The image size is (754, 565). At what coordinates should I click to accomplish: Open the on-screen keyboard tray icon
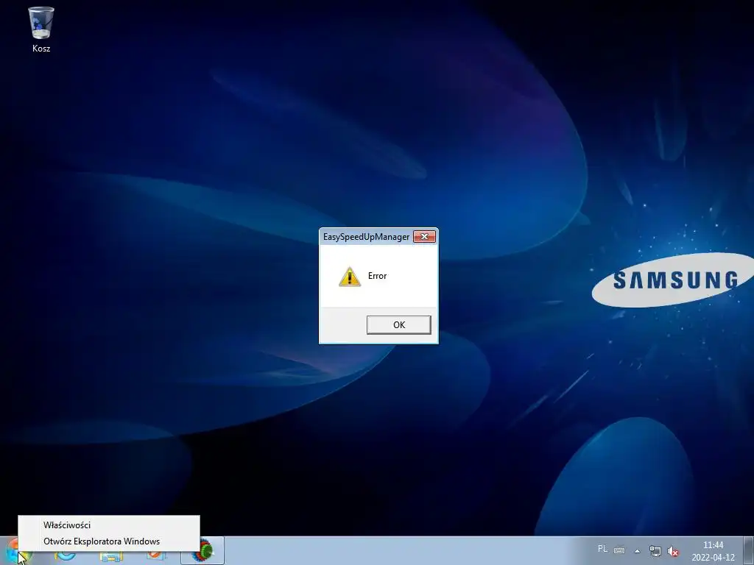point(619,550)
